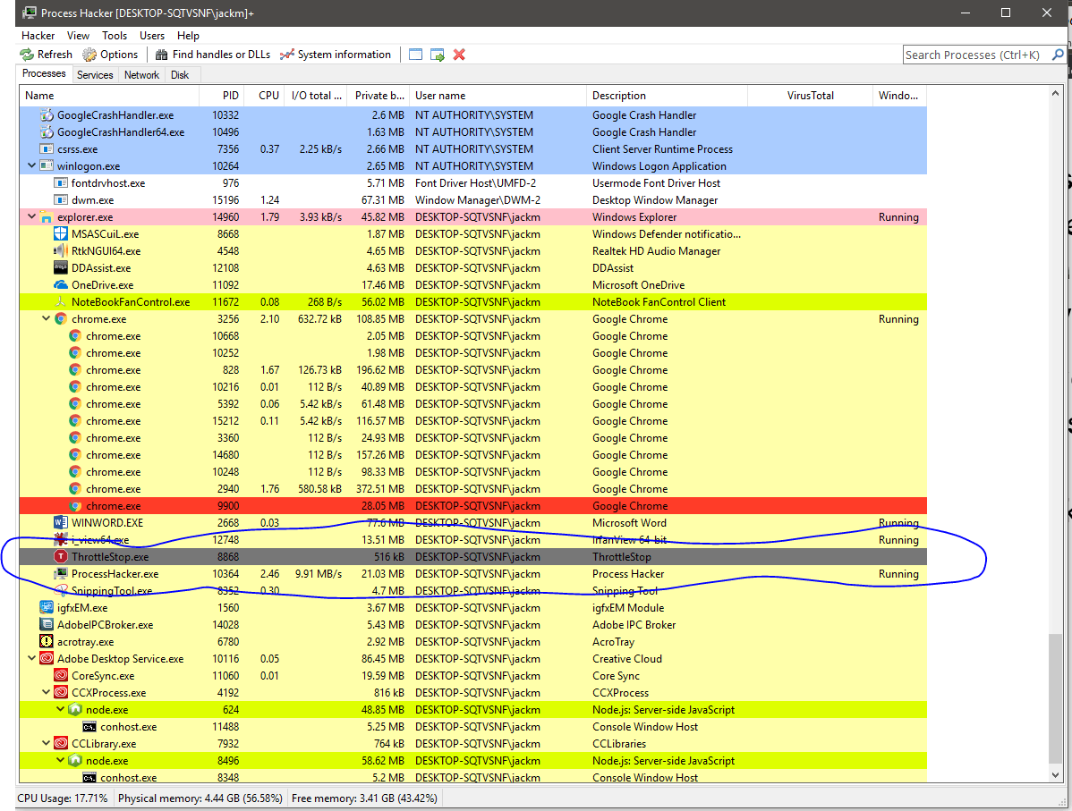This screenshot has height=811, width=1072.
Task: Click the scrollbar down arrow
Action: [1056, 775]
